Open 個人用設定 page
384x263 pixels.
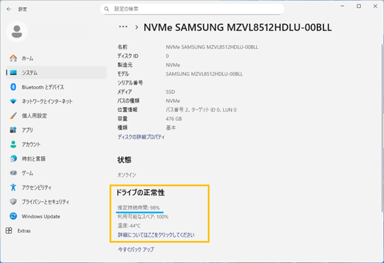click(56, 116)
